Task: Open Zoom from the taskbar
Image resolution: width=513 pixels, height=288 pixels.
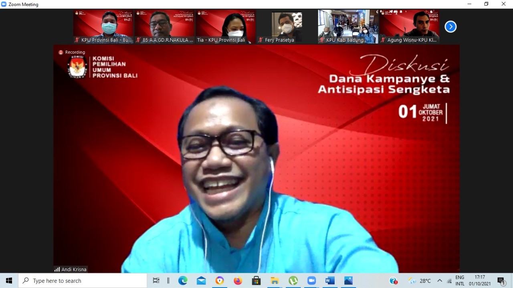Action: (x=311, y=281)
